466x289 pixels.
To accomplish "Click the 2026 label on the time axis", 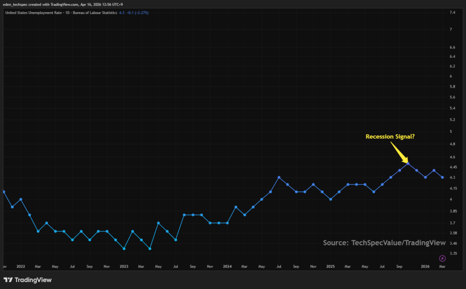I will pos(425,266).
